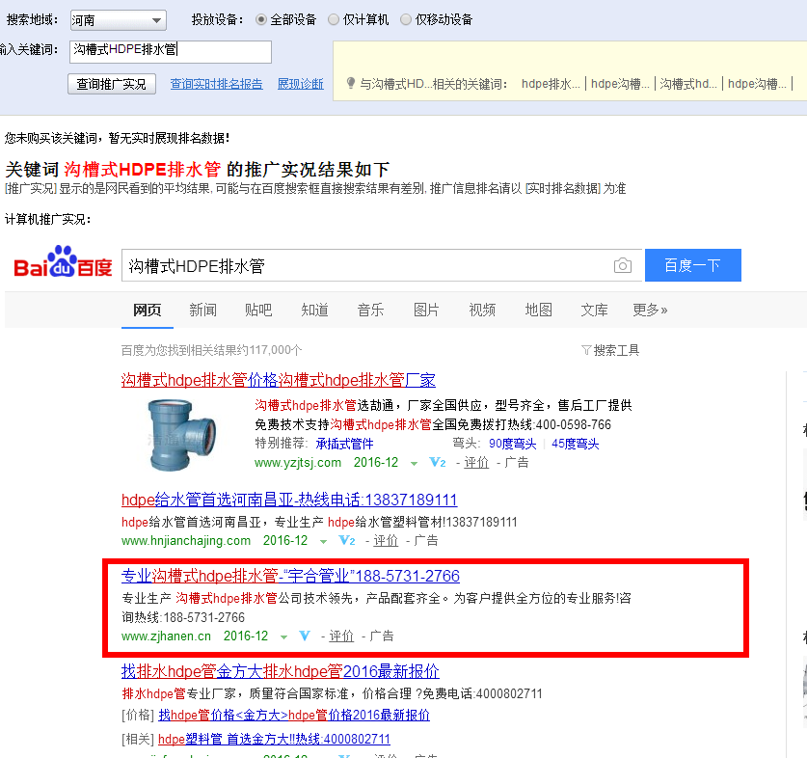The height and width of the screenshot is (758, 807).
Task: Switch to the 贴吧 tab
Action: [258, 310]
